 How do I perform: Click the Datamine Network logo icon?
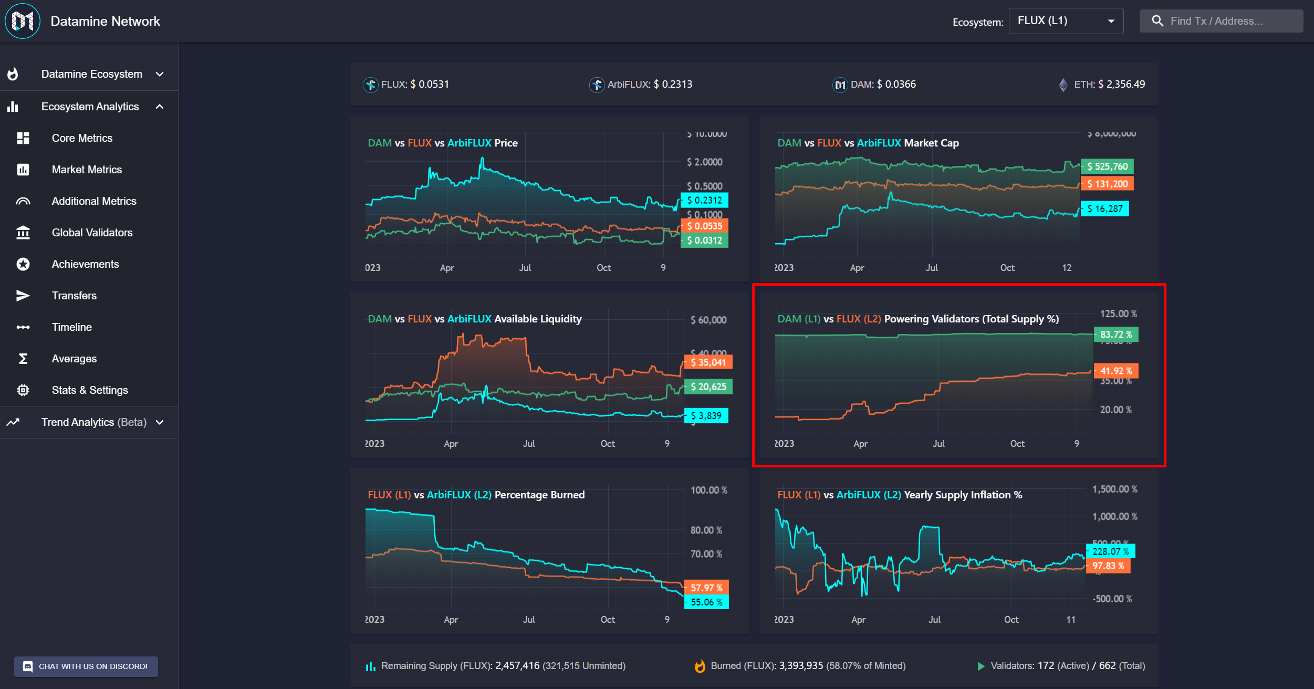23,21
